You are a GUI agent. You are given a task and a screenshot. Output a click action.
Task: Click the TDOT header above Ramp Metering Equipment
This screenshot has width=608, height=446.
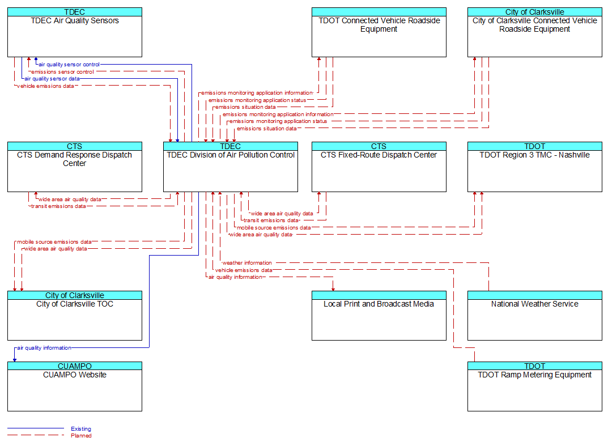pyautogui.click(x=535, y=366)
